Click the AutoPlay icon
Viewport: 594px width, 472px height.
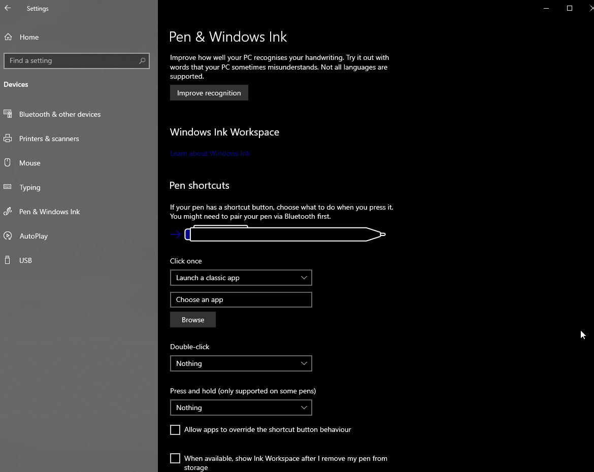point(8,236)
